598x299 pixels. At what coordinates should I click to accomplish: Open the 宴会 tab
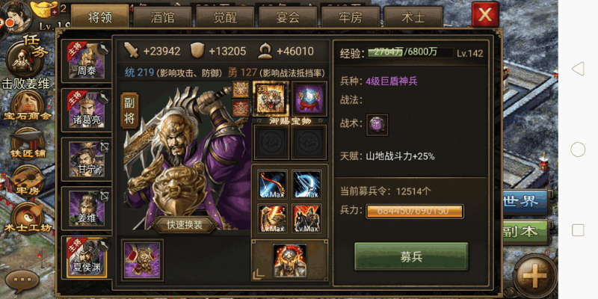pos(288,17)
